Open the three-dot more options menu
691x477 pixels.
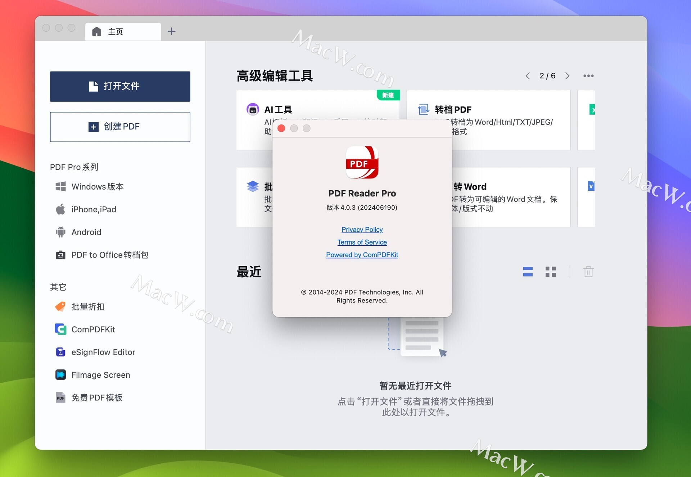[588, 76]
